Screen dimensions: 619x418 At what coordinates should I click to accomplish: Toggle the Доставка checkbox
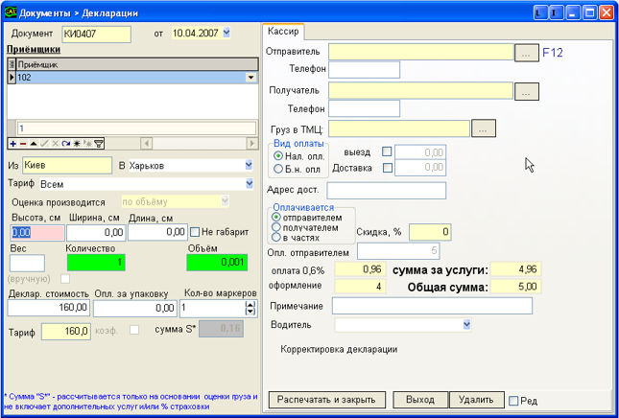[388, 168]
